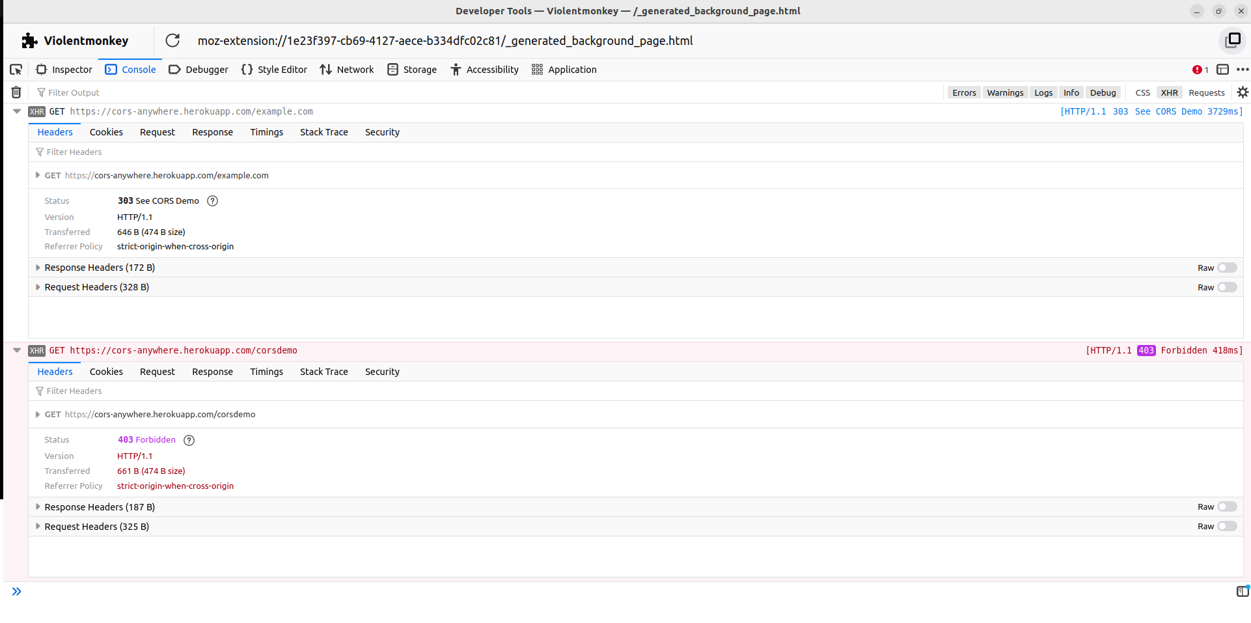Click the CSS filter button

pyautogui.click(x=1143, y=92)
